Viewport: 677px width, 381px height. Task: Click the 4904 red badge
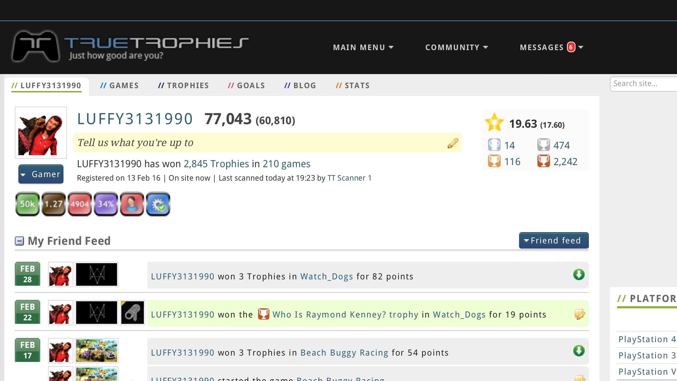[80, 204]
